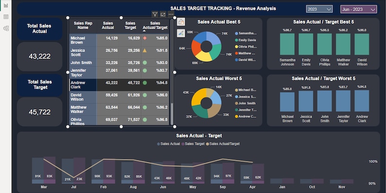Screen dimensions: 386x193
Task: Click the filter funnel icon above the table
Action: [x=155, y=15]
